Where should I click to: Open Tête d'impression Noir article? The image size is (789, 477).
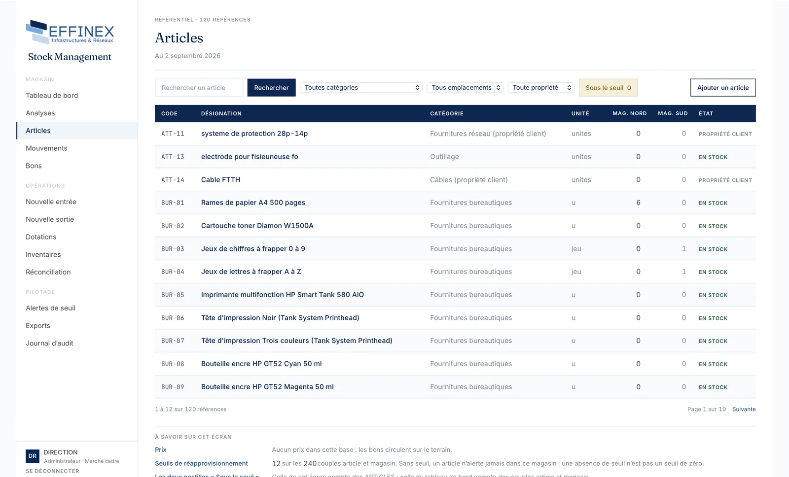pyautogui.click(x=280, y=318)
